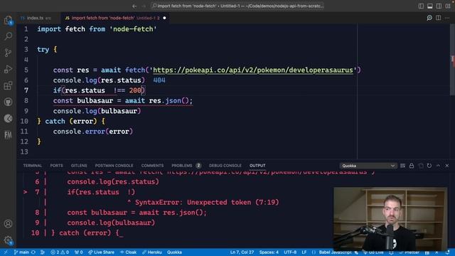The width and height of the screenshot is (455, 256).
Task: Click the ports forwarded indicator showing 0
Action: point(79,252)
